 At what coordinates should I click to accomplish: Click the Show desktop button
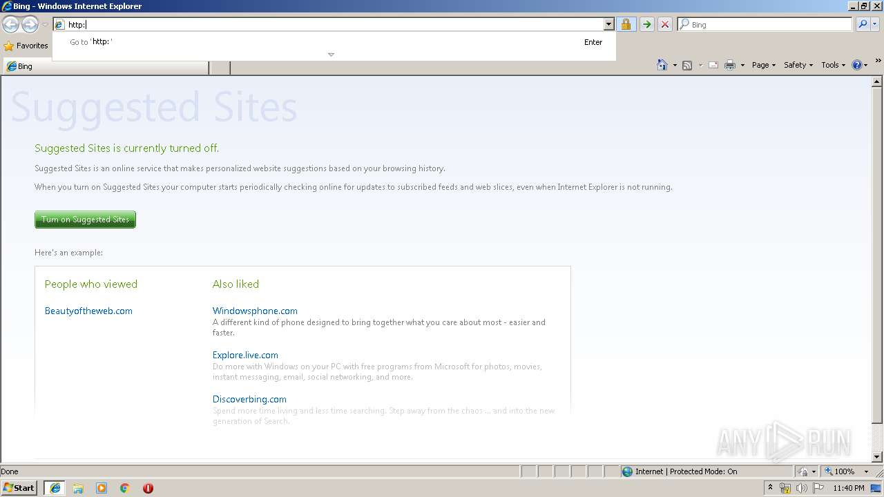pyautogui.click(x=876, y=488)
